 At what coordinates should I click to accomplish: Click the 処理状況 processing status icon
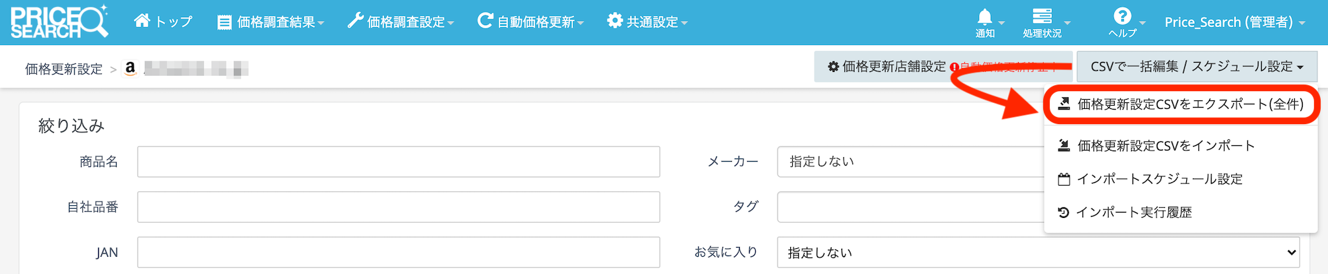click(x=1042, y=17)
